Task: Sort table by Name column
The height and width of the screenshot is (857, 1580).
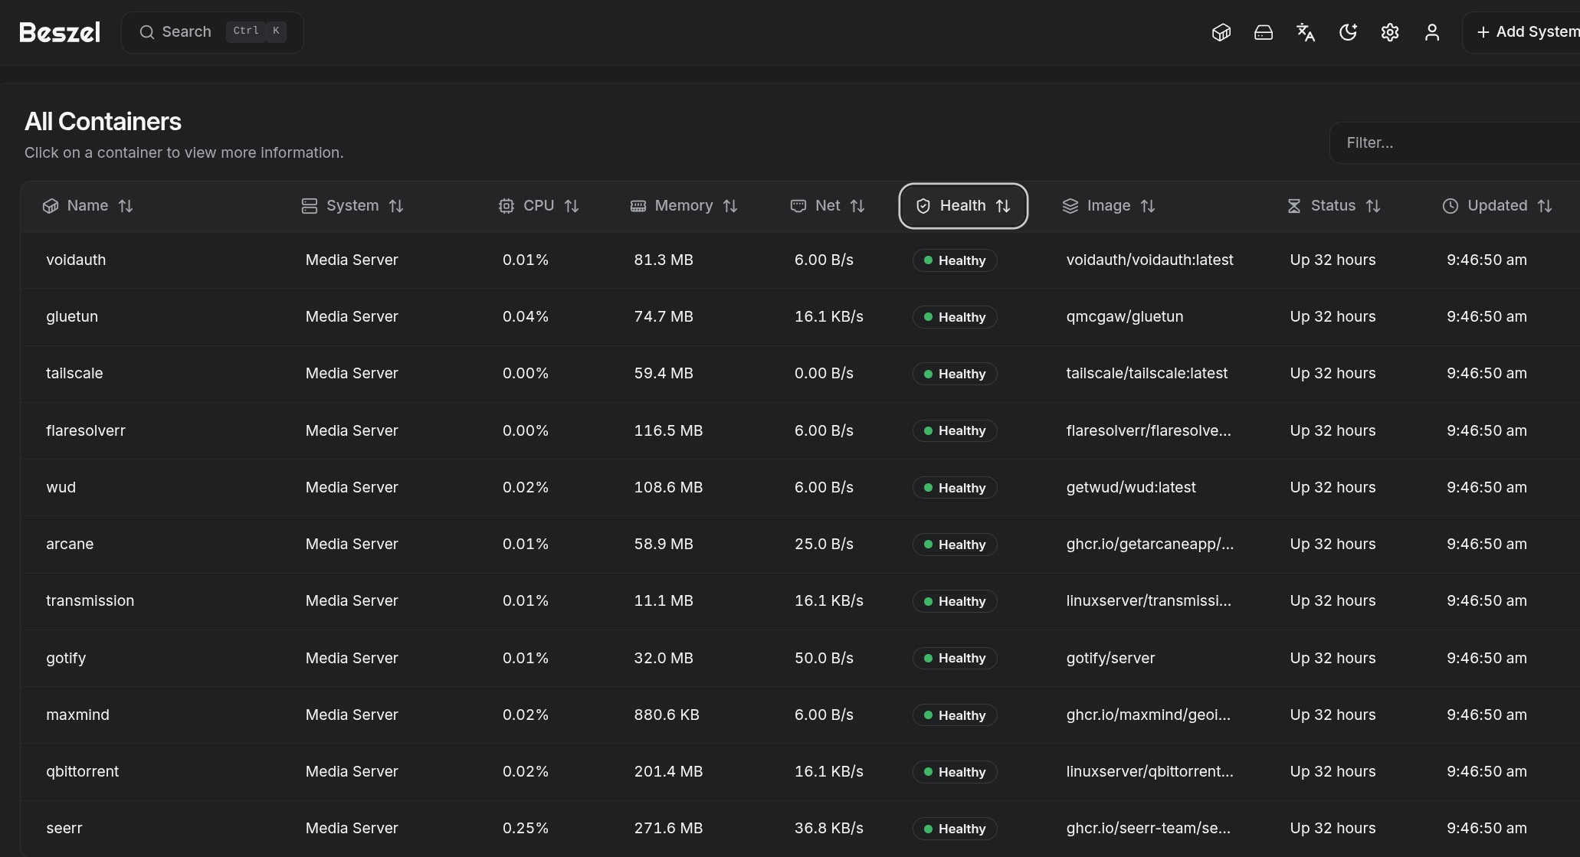Action: coord(88,206)
